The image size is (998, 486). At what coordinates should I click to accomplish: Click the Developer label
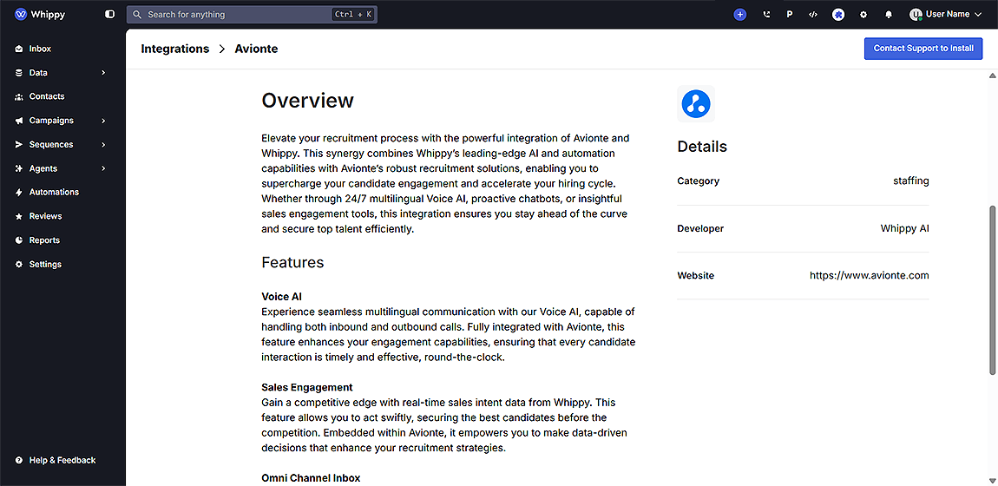(700, 228)
